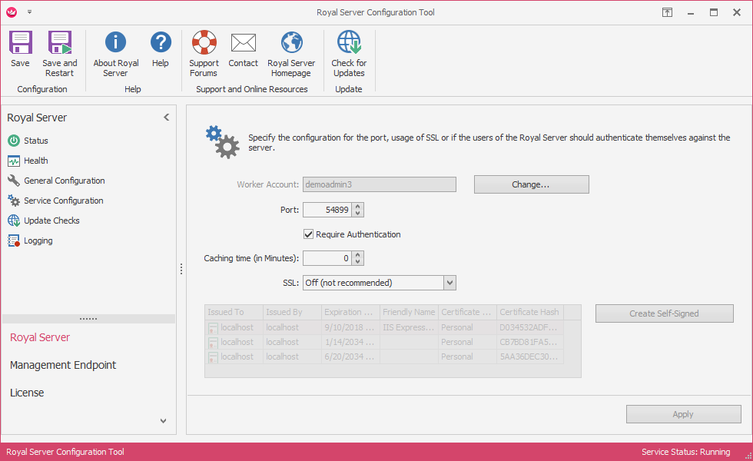Decrease the Port value
Viewport: 753px width, 461px height.
point(358,214)
